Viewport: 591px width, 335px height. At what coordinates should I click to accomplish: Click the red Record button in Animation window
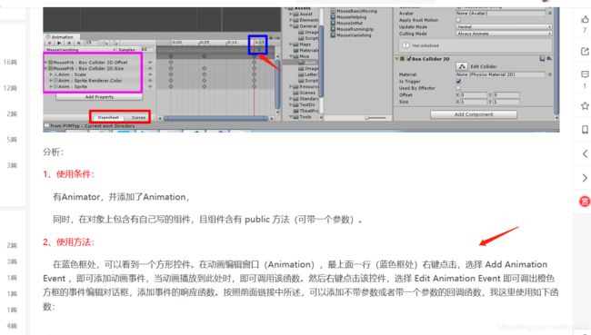tap(49, 43)
